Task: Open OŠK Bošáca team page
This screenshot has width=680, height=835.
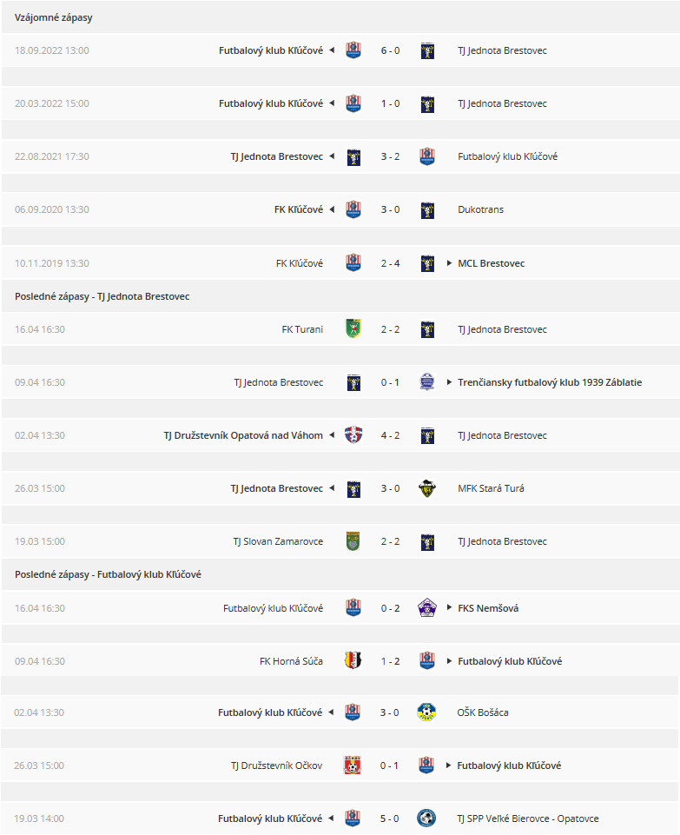Action: coord(483,712)
